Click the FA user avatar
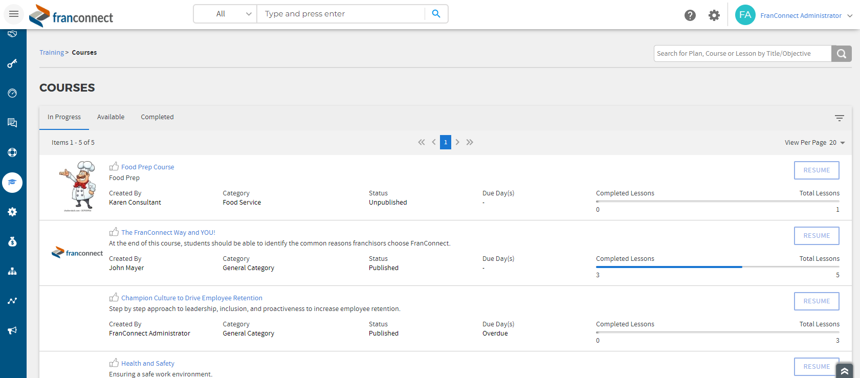 [745, 15]
